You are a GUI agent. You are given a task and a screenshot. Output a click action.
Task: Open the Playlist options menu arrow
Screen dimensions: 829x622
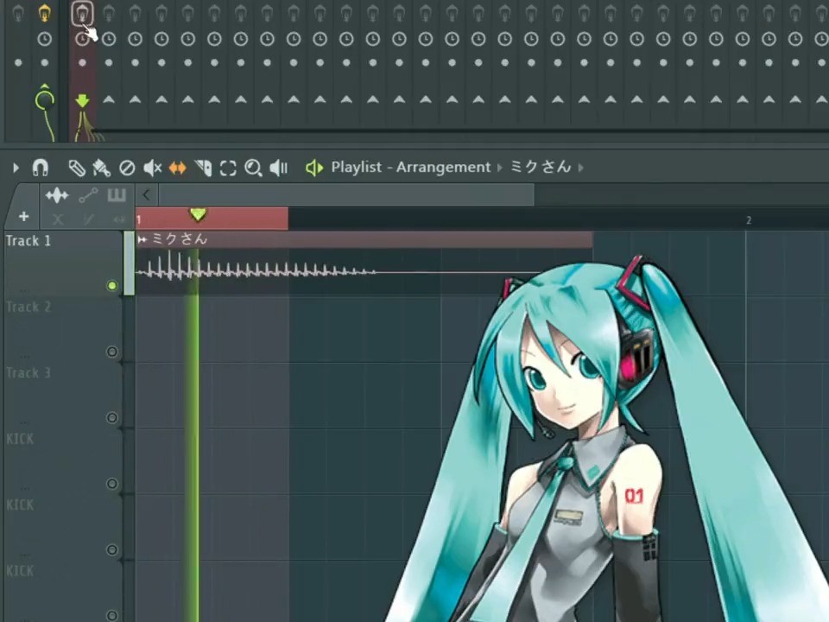click(16, 168)
